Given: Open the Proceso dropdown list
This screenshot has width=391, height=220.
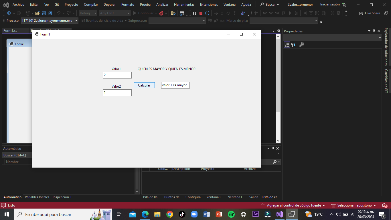Looking at the screenshot, I should click(x=76, y=21).
